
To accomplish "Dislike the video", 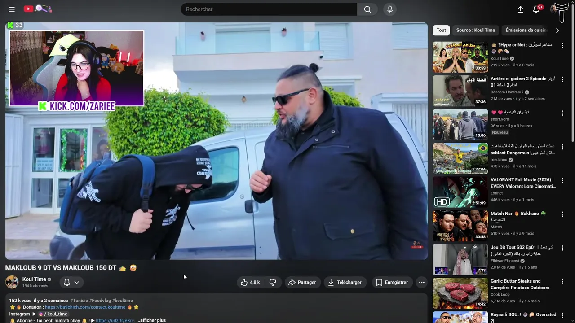I will 273,282.
